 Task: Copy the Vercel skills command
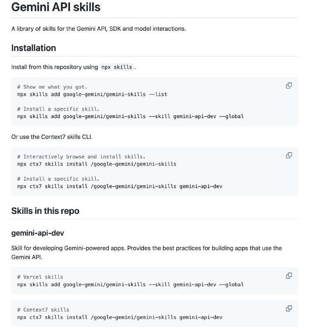point(289,275)
